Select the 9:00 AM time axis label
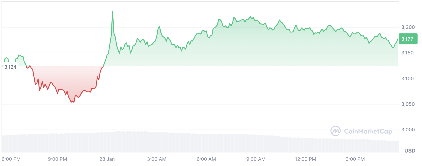This screenshot has width=422, height=166. point(256,159)
